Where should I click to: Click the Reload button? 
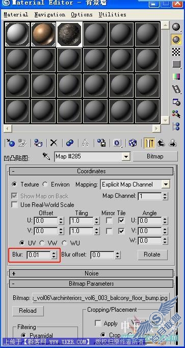(28, 311)
